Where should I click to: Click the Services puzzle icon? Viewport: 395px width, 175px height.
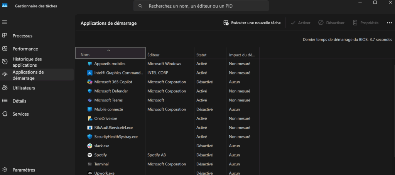coord(5,114)
